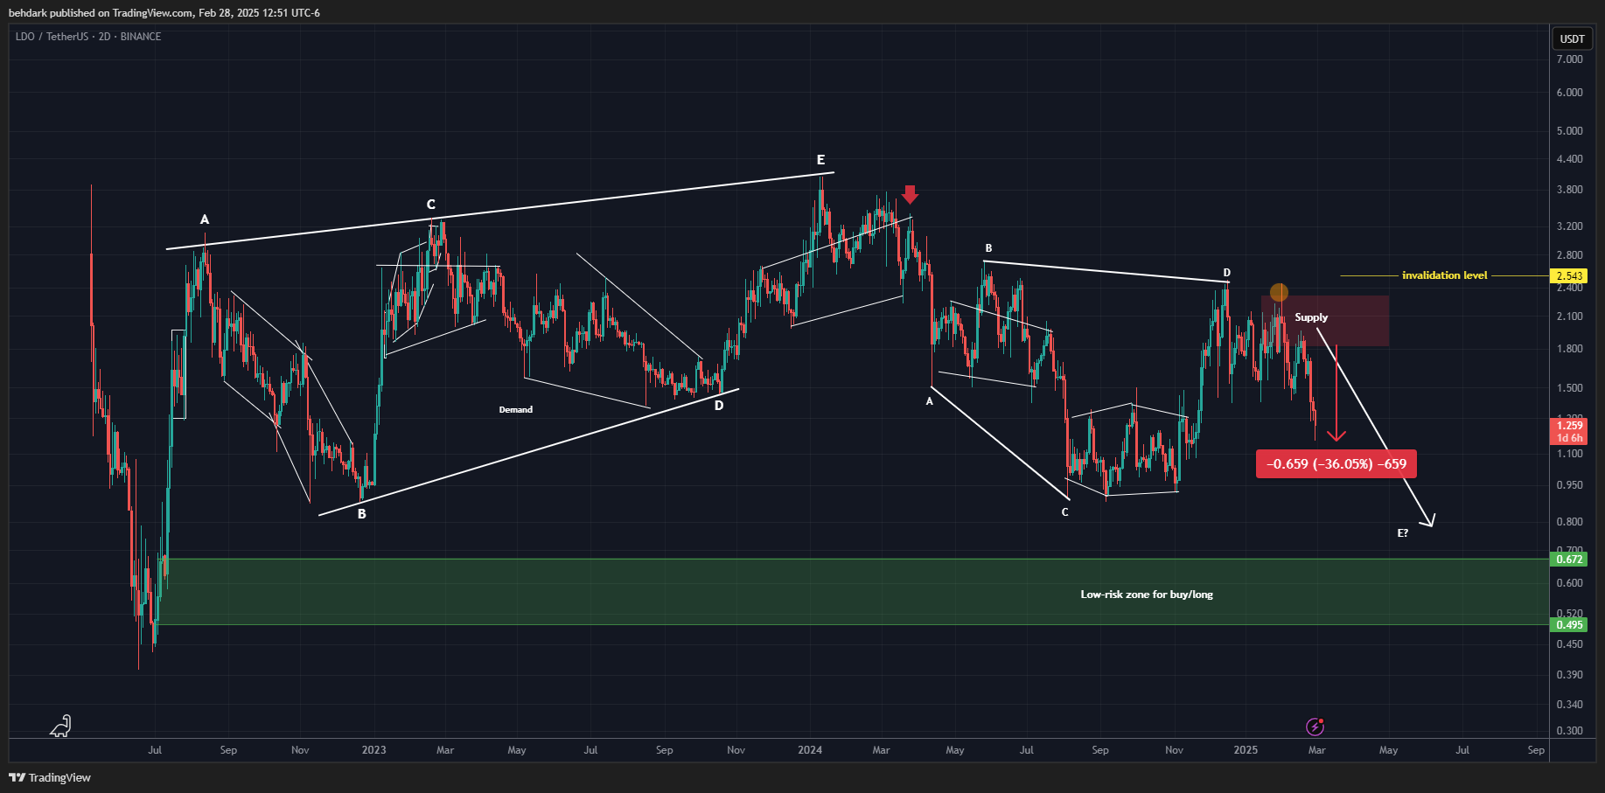Click the dinosaur author logo icon
Image resolution: width=1605 pixels, height=793 pixels.
[60, 726]
